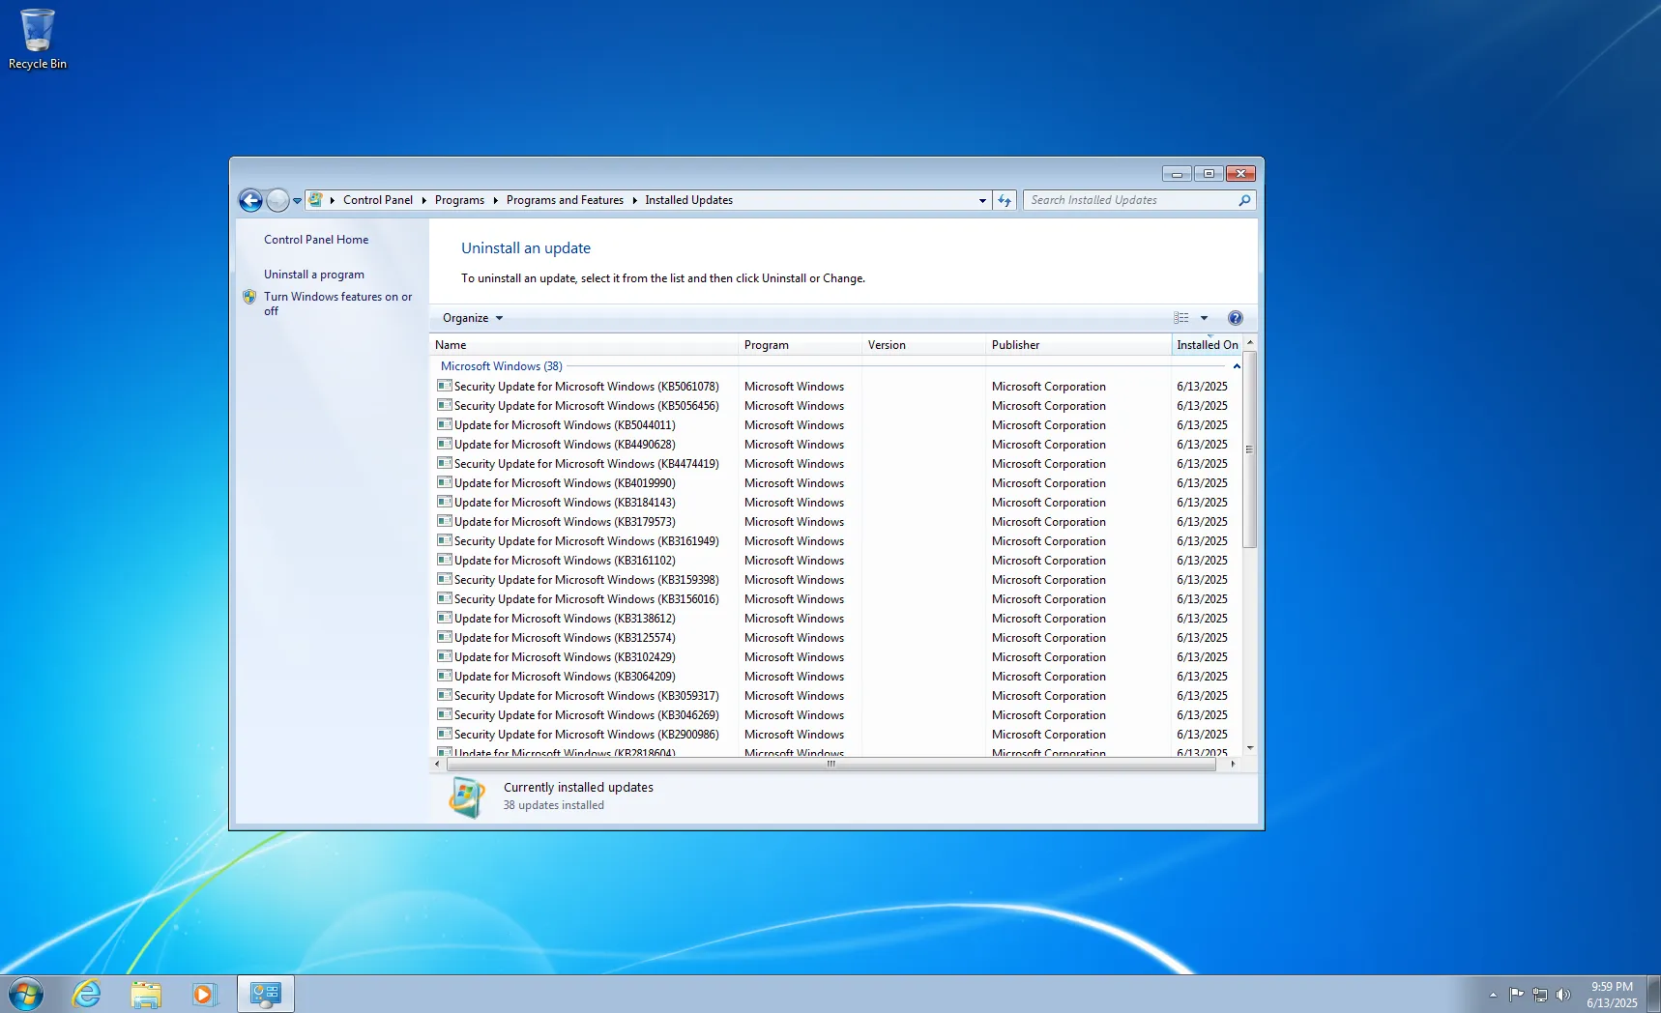Sort by Installed On column header
Viewport: 1661px width, 1013px height.
pos(1207,345)
